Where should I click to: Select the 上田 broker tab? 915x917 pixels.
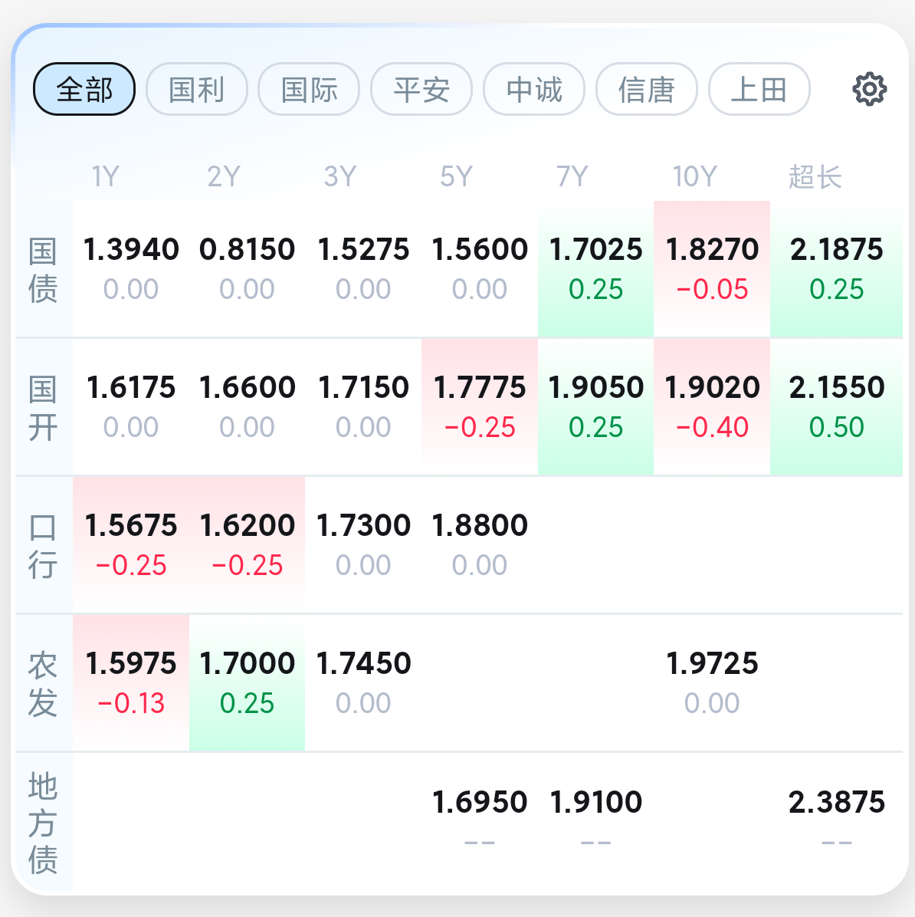(759, 89)
